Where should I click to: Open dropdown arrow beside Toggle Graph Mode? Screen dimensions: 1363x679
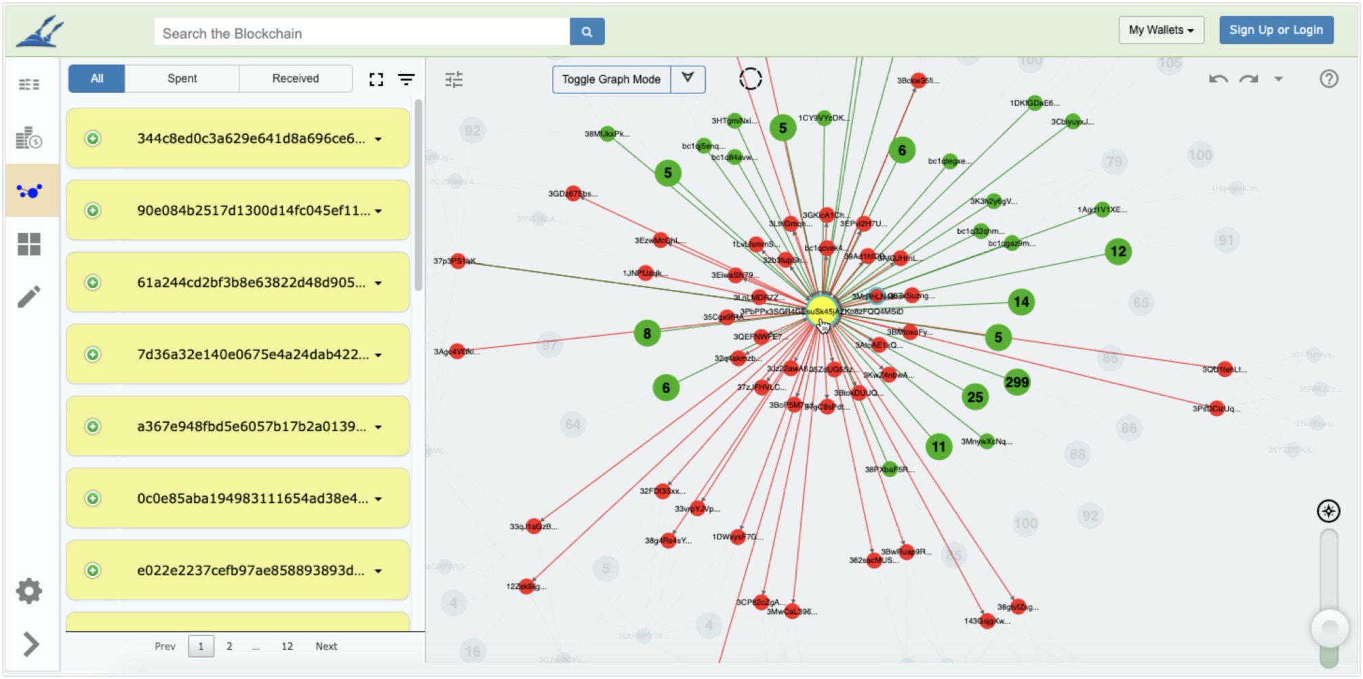(x=688, y=79)
